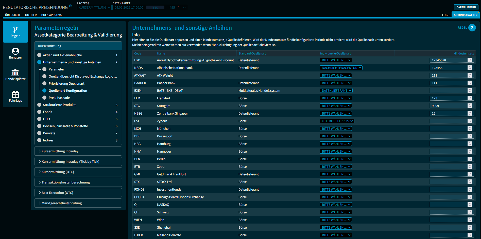
Task: Open the Benutzer sidebar section
Action: (x=15, y=53)
